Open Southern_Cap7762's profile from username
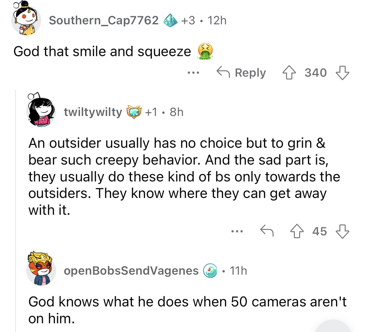Screen dimensions: 365x332 click(x=104, y=20)
